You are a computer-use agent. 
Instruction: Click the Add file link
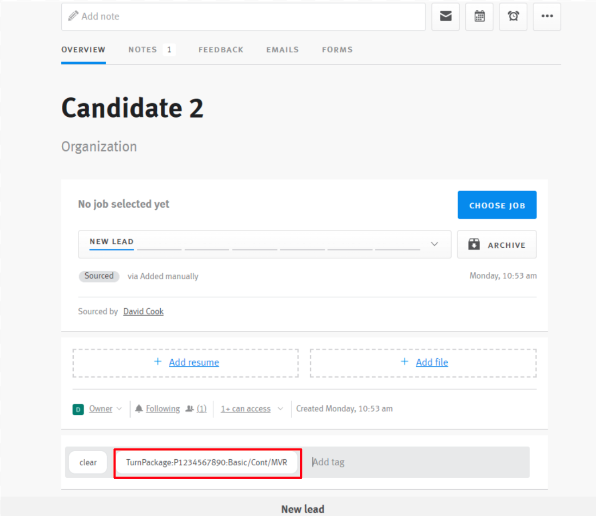coord(432,362)
